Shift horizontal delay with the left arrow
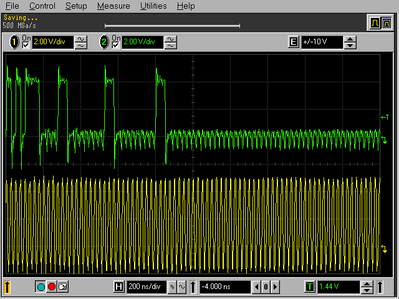 pyautogui.click(x=256, y=287)
